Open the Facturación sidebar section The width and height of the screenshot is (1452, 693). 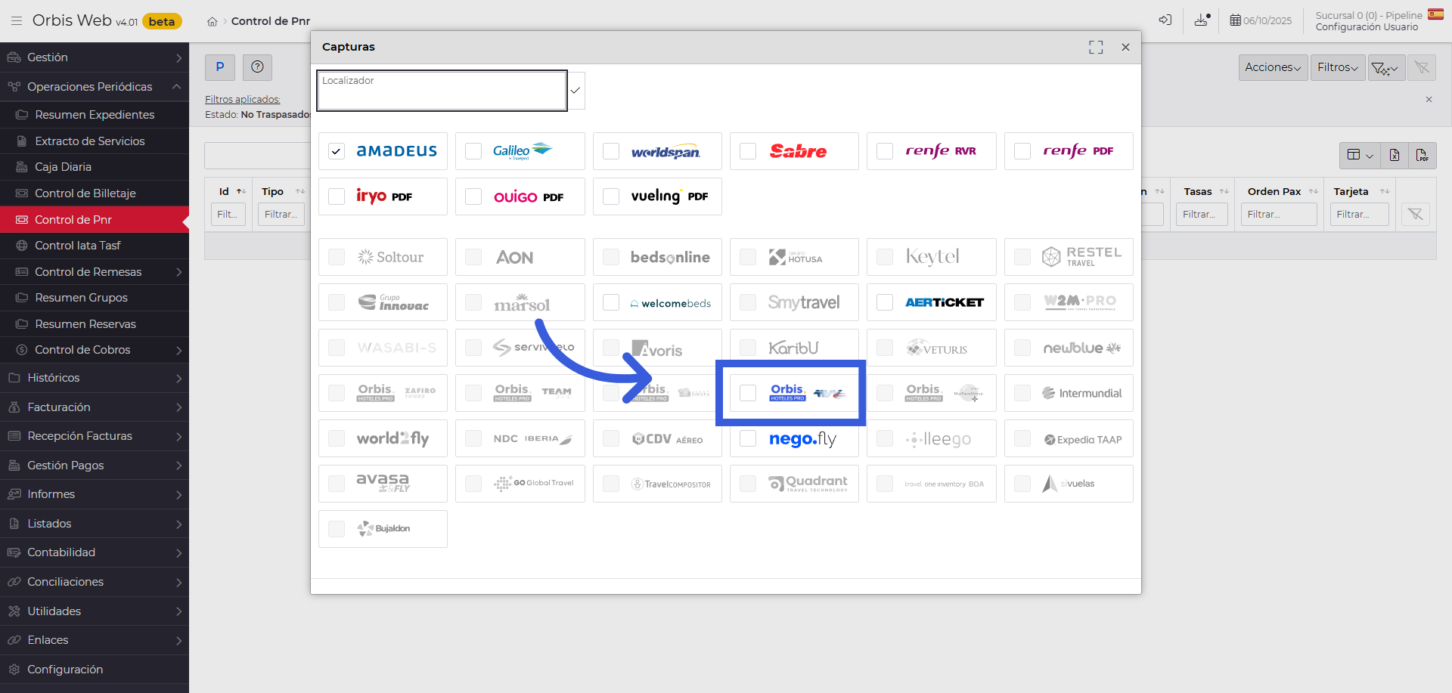coord(95,407)
